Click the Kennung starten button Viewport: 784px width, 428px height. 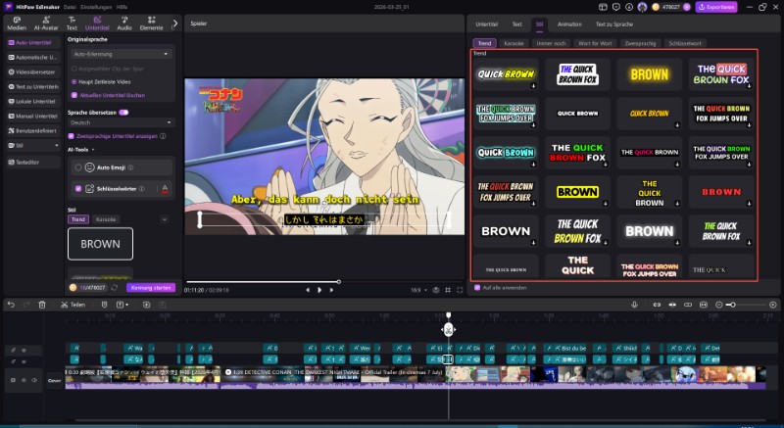click(x=151, y=288)
